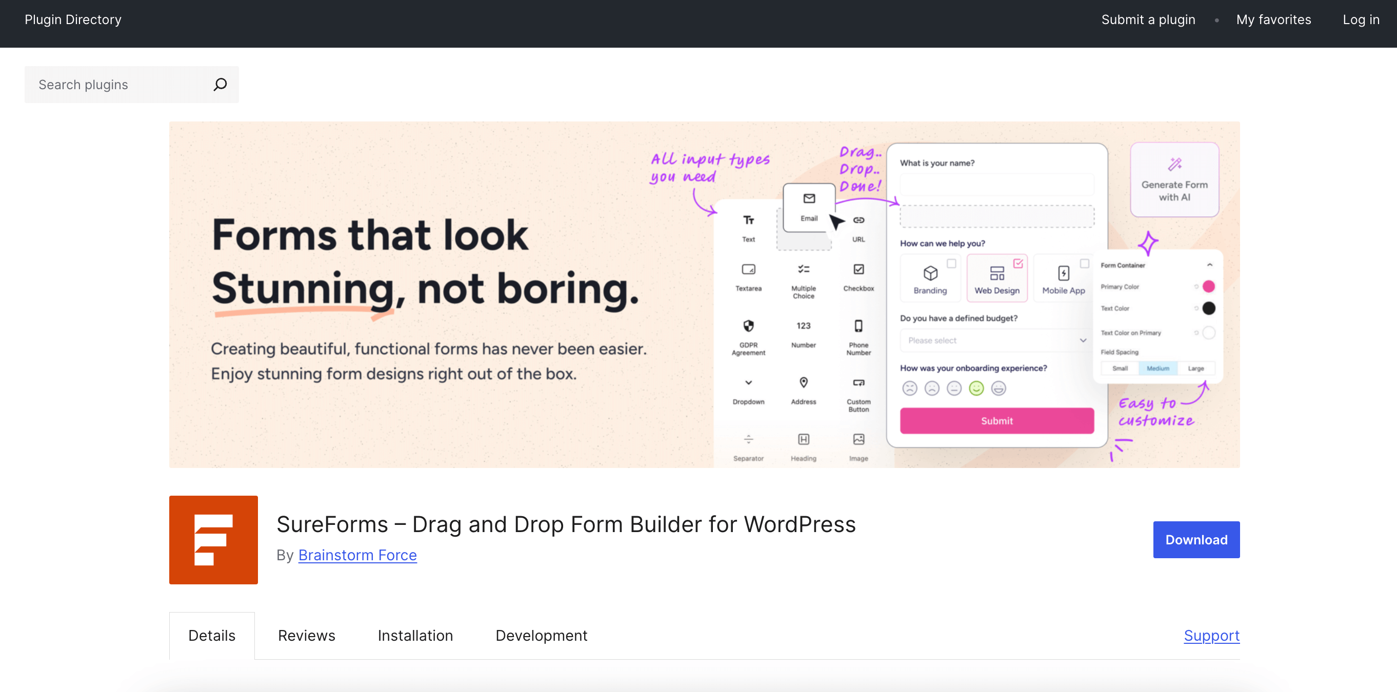Switch to the Installation tab
Viewport: 1397px width, 692px height.
415,635
